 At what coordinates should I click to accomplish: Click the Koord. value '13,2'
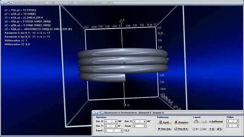pos(127,131)
